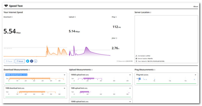Expand the 10MB upload test section
Viewport: 202px width, 106px height.
[130, 101]
